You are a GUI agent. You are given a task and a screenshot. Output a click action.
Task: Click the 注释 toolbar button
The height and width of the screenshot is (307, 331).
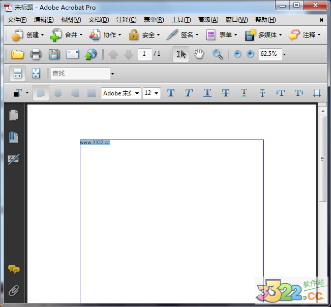(x=305, y=35)
